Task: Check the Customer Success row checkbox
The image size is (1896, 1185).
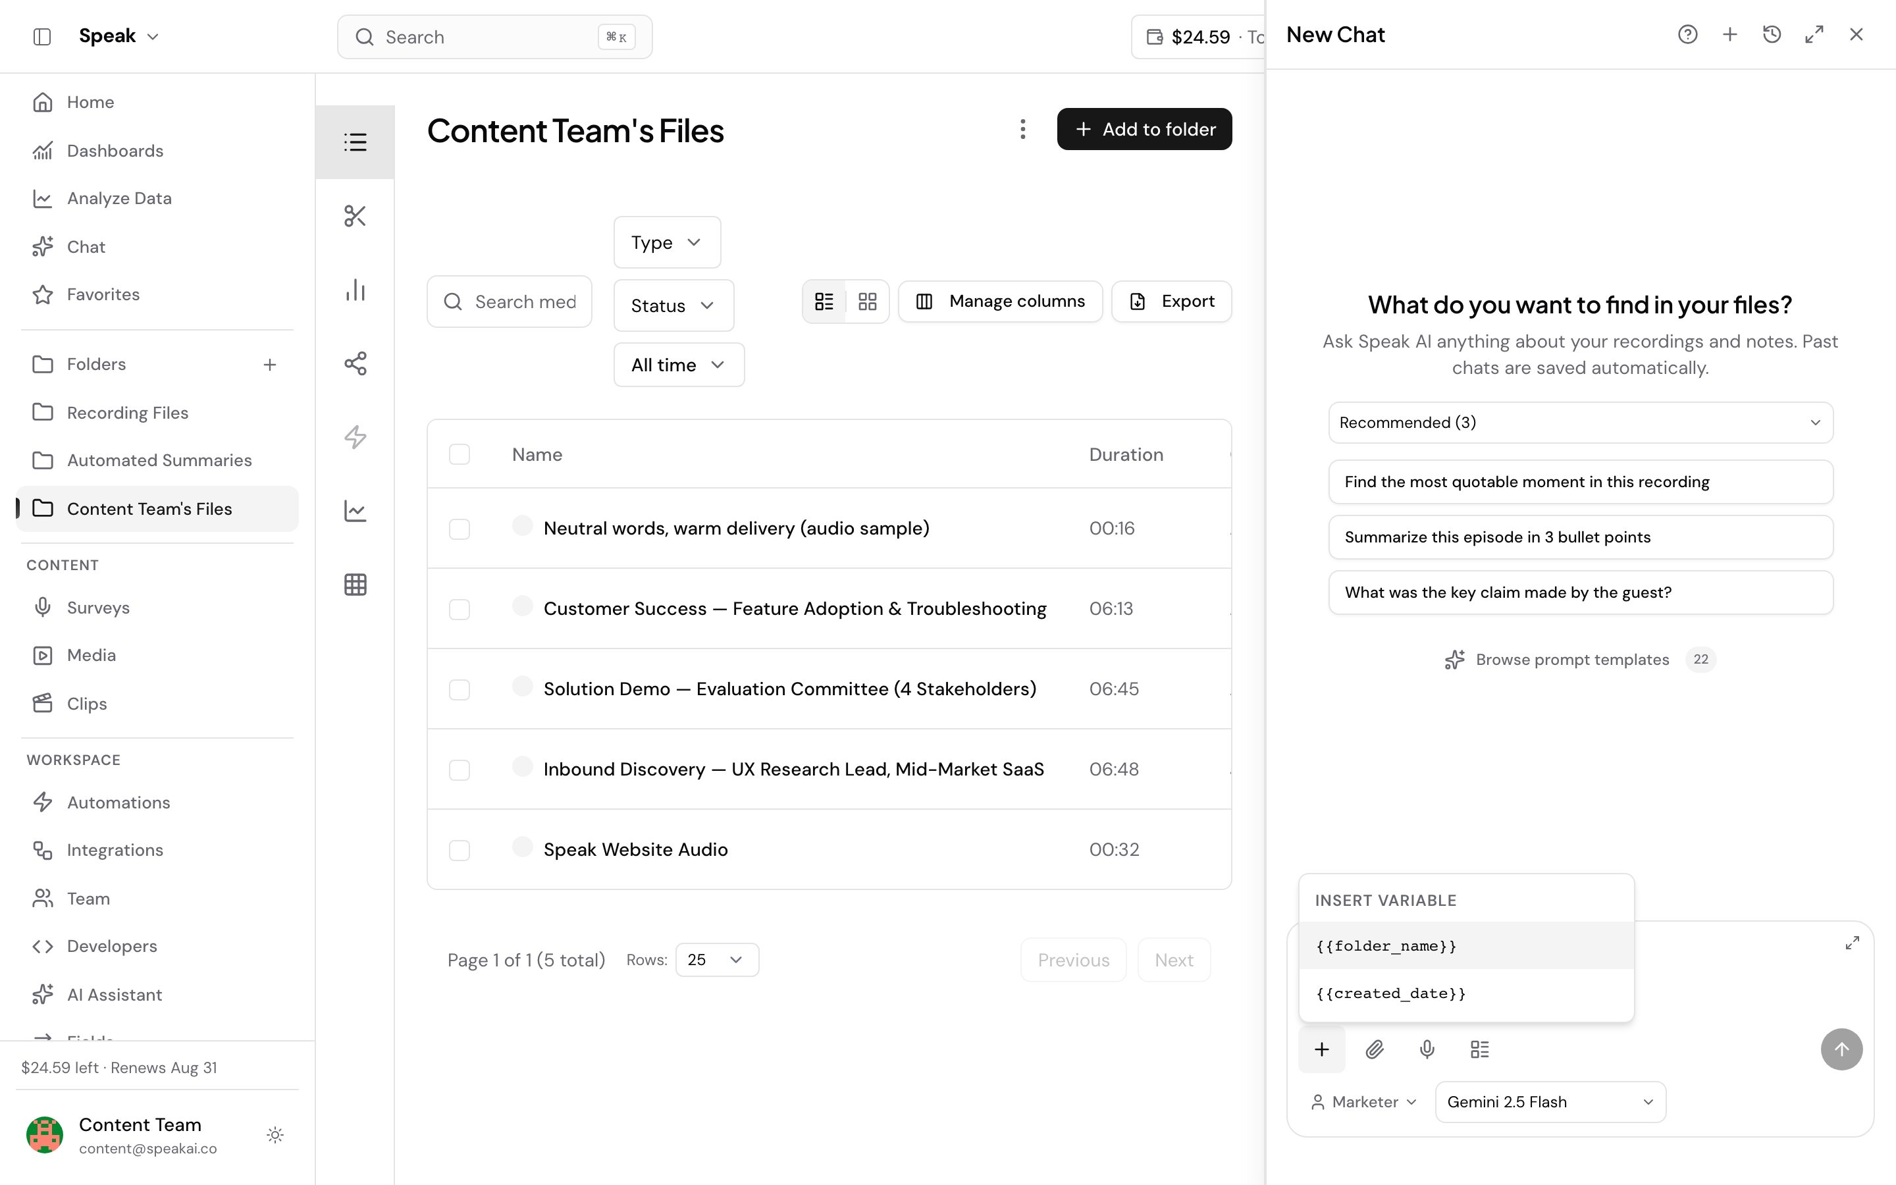Action: 459,610
